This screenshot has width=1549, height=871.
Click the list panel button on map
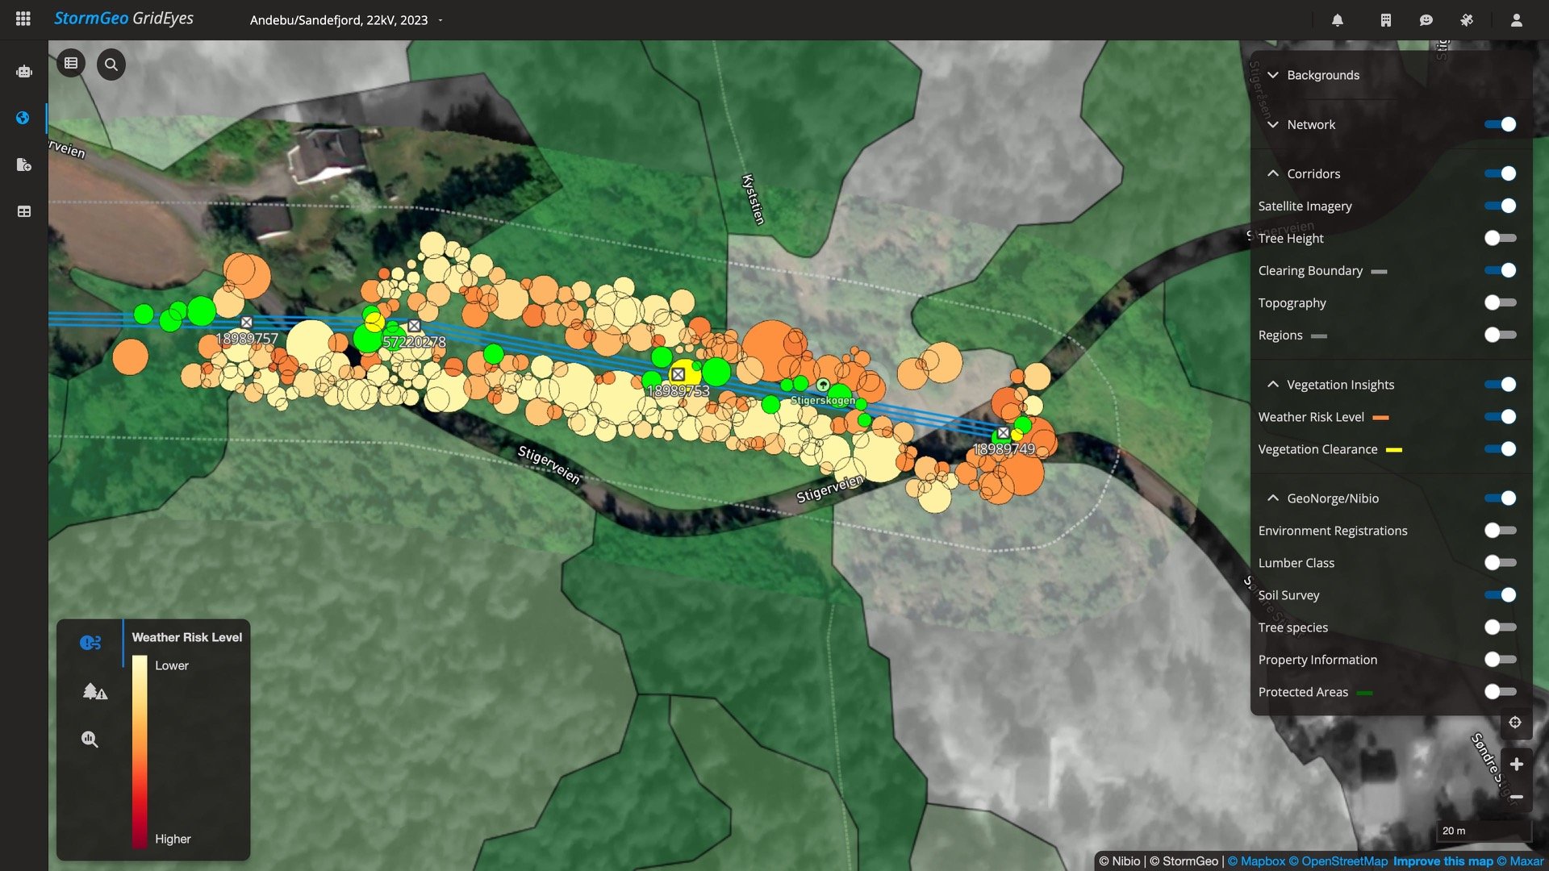tap(71, 63)
